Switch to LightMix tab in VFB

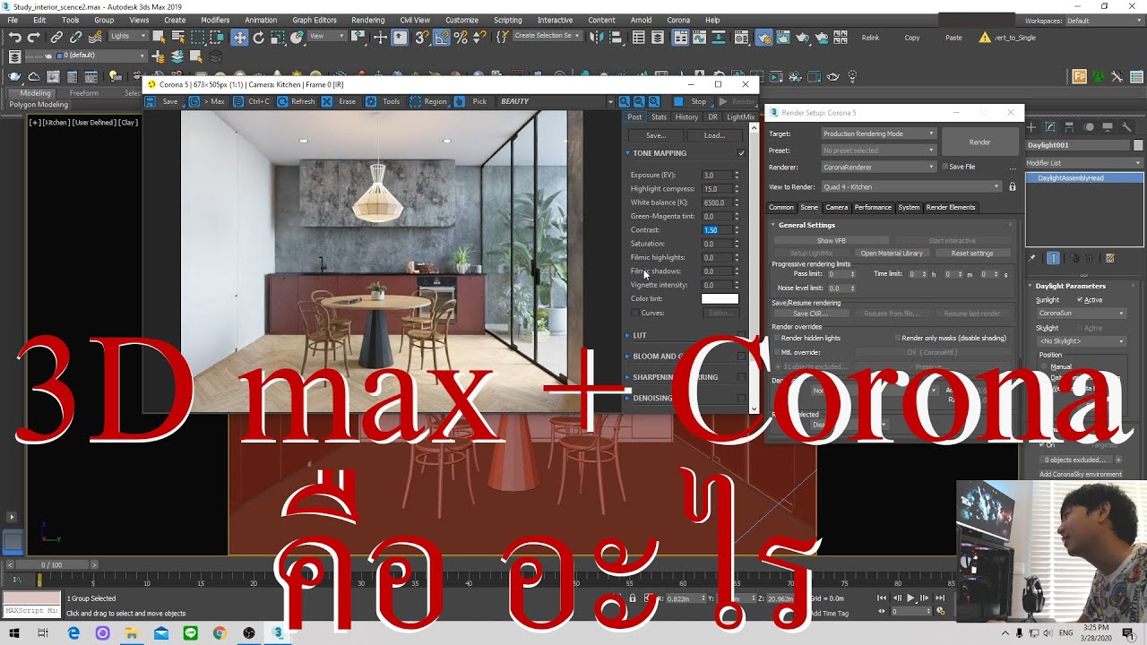coord(740,117)
